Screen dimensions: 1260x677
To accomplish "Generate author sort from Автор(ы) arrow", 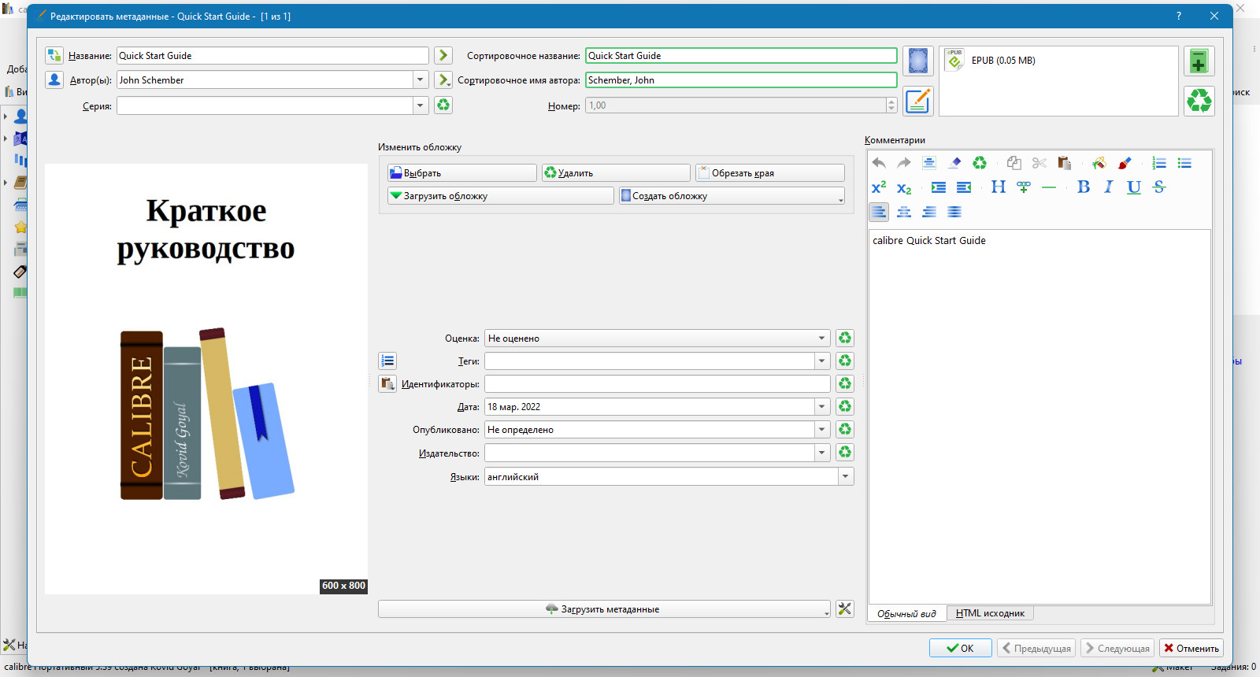I will [443, 80].
